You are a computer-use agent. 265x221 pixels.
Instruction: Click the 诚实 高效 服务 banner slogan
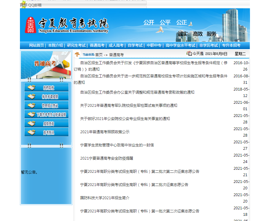coord(197,34)
